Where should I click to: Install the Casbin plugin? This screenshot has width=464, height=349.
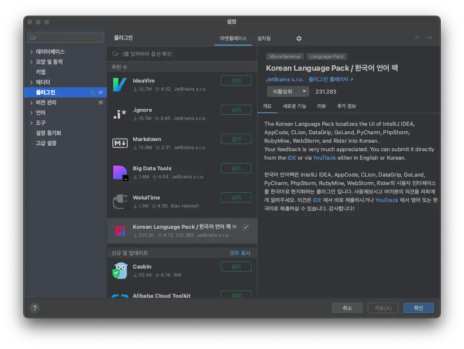coord(236,266)
